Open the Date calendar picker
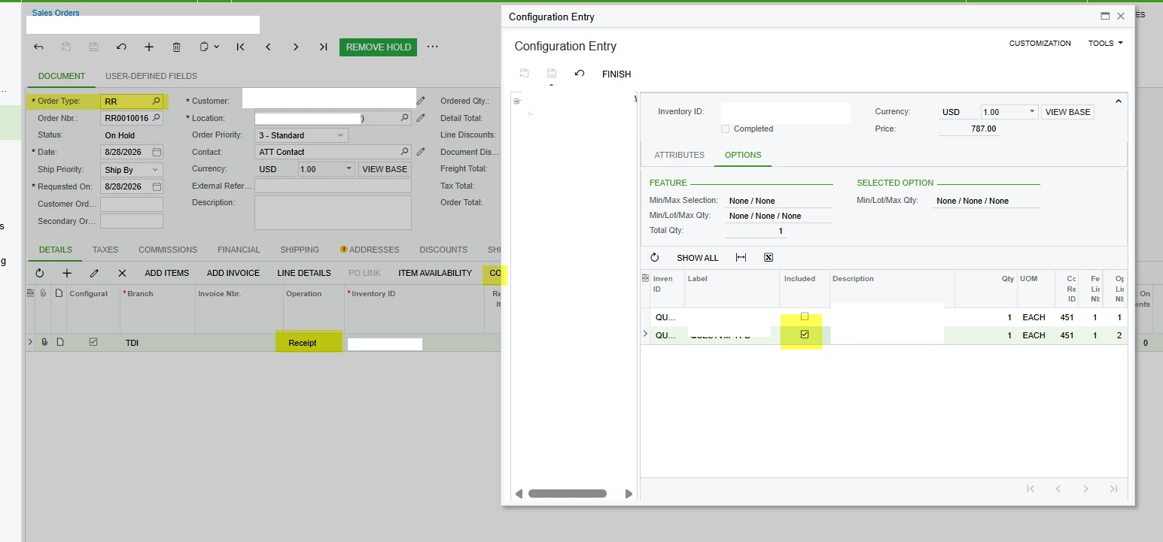 (x=157, y=152)
